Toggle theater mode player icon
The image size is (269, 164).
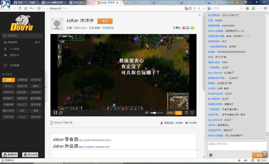tap(186, 113)
